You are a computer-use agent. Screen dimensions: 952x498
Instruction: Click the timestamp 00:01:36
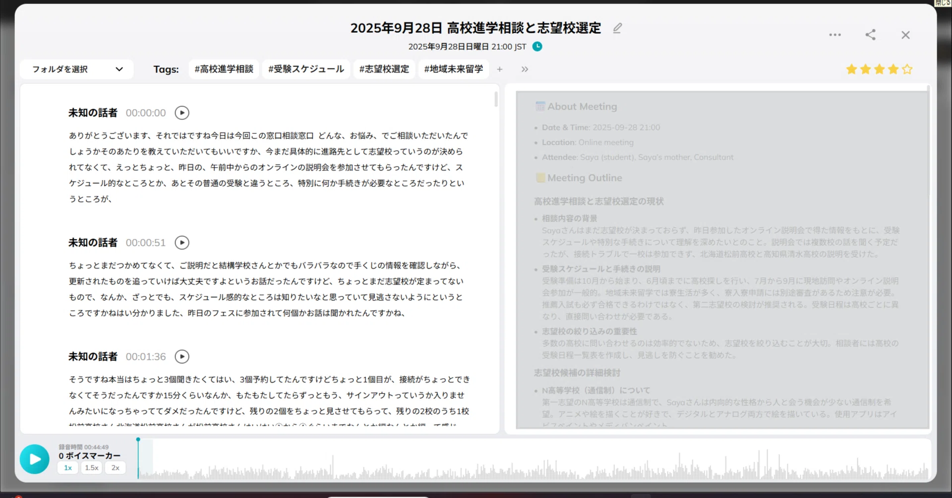click(146, 357)
